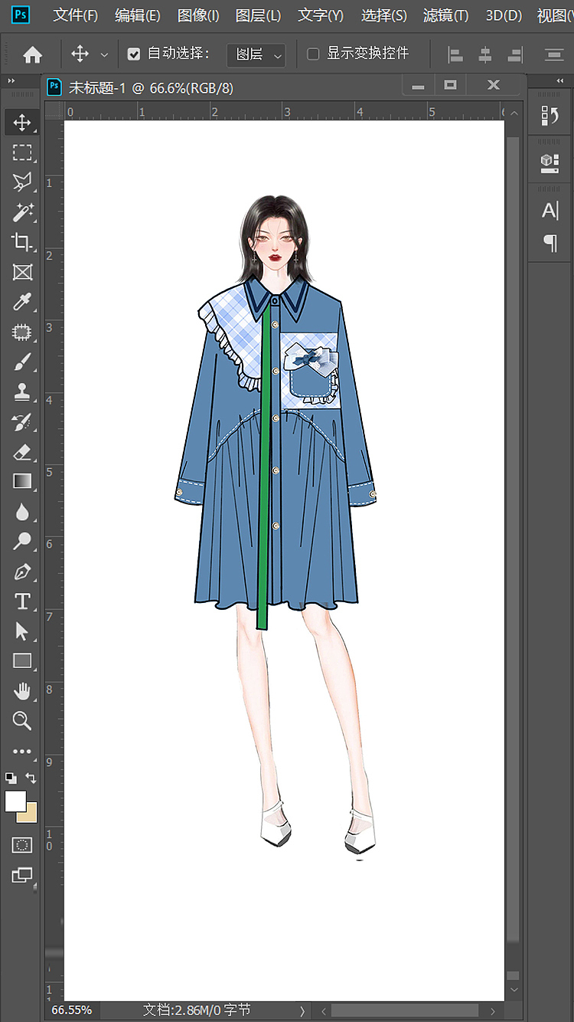Open the 3D(D) menu

[504, 15]
